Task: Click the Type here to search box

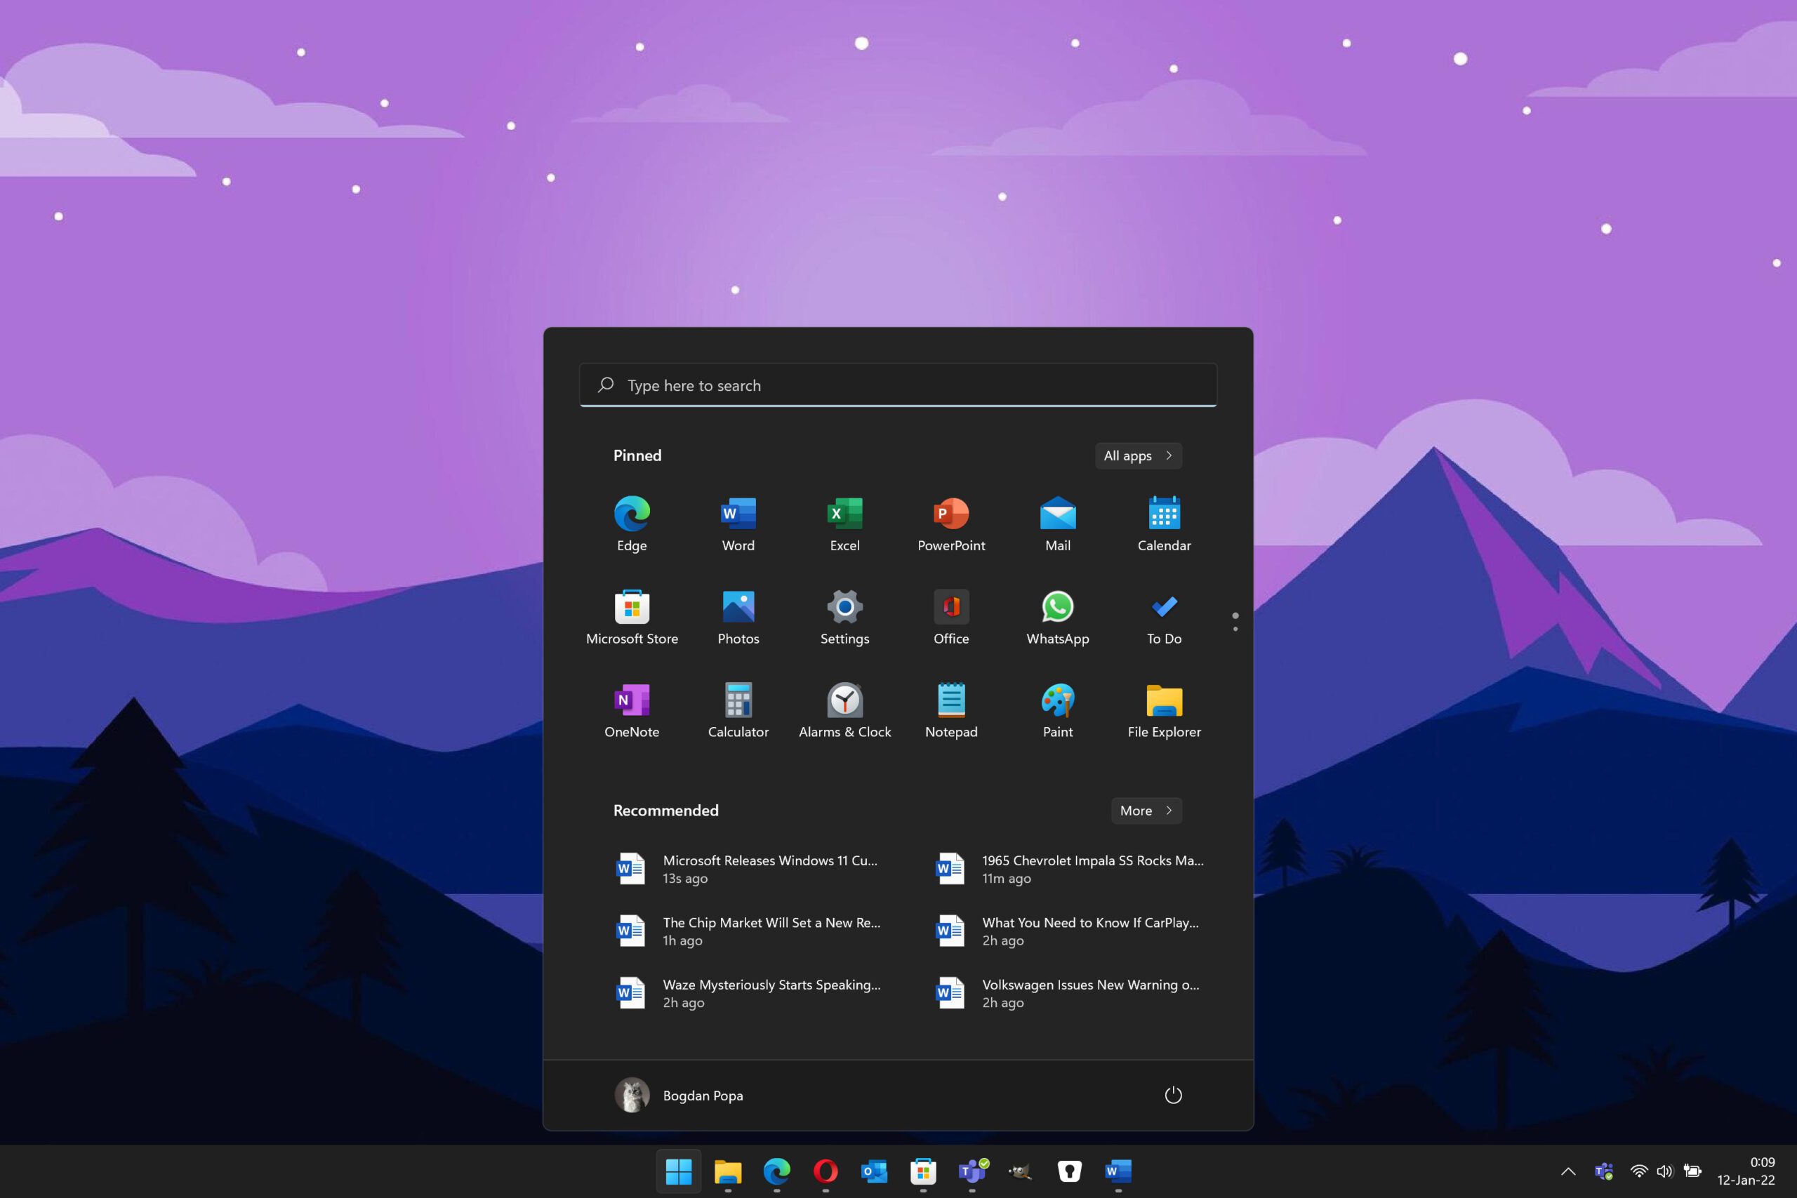Action: 898,385
